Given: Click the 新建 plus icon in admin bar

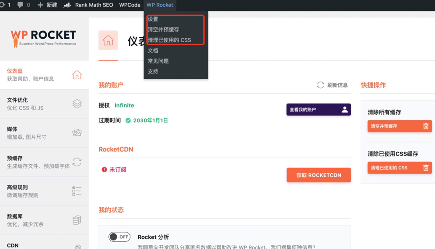Looking at the screenshot, I should pos(40,5).
